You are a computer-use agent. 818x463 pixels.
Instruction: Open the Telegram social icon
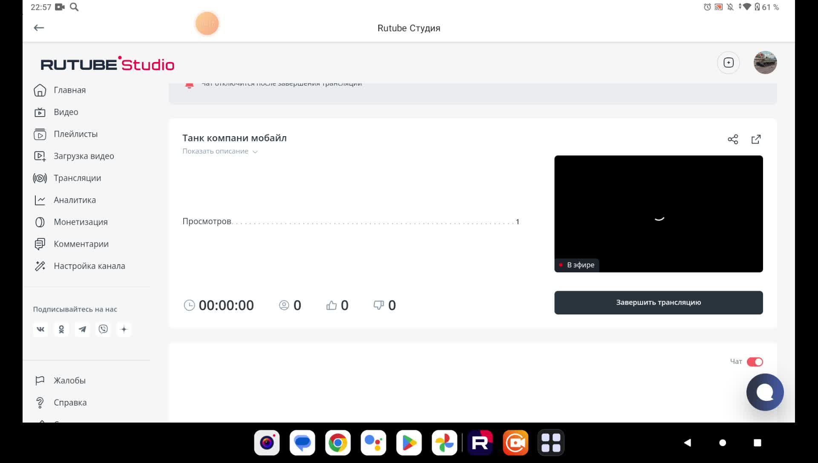pyautogui.click(x=82, y=329)
